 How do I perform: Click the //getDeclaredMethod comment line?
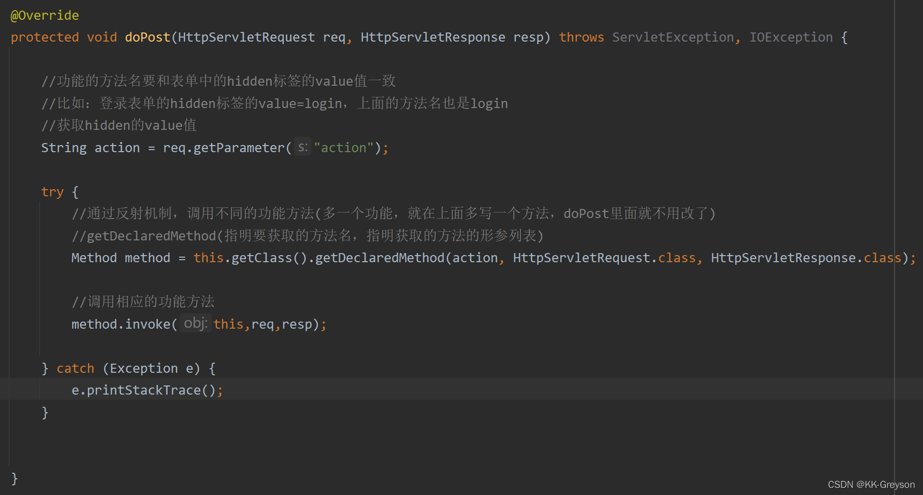308,236
